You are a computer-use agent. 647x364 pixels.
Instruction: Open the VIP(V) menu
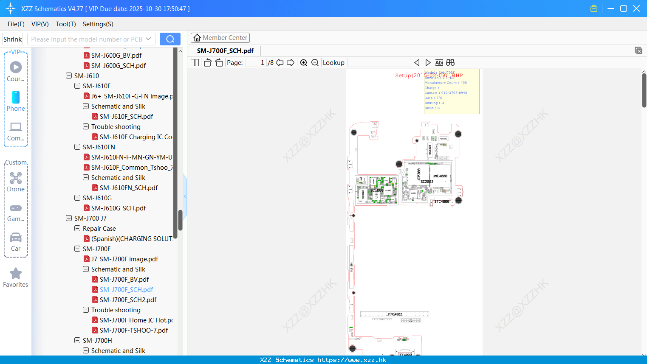pos(40,24)
